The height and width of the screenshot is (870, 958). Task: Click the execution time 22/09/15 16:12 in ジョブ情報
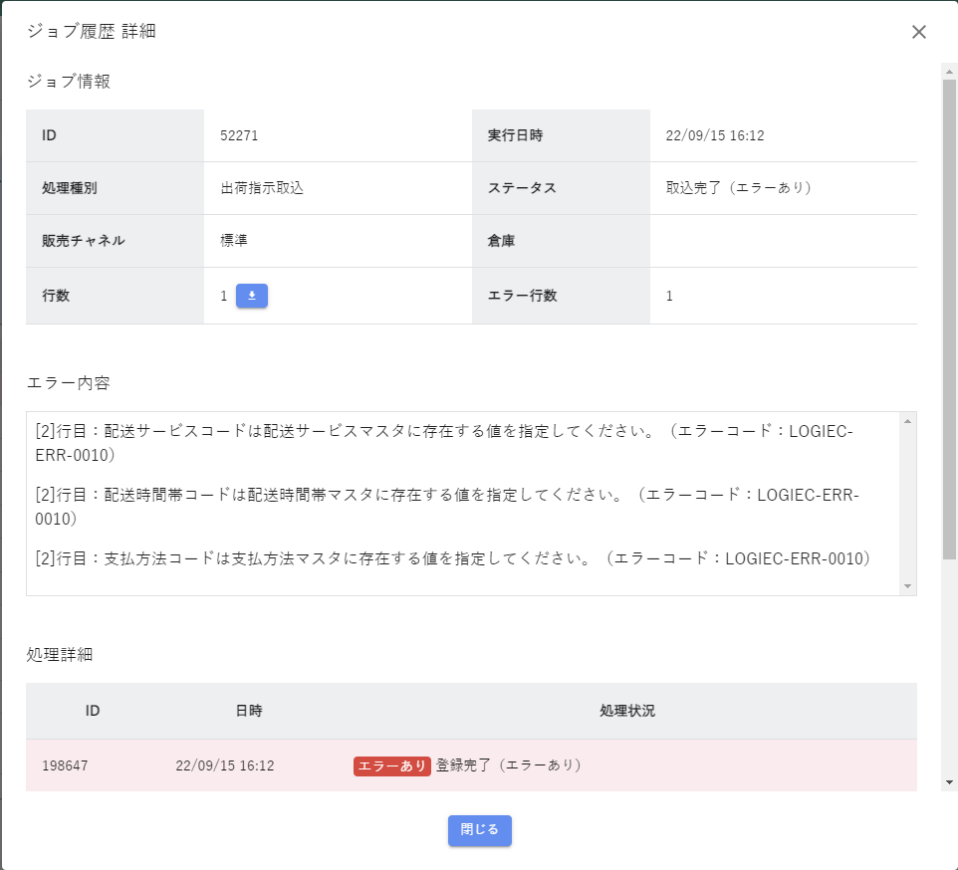tap(714, 135)
